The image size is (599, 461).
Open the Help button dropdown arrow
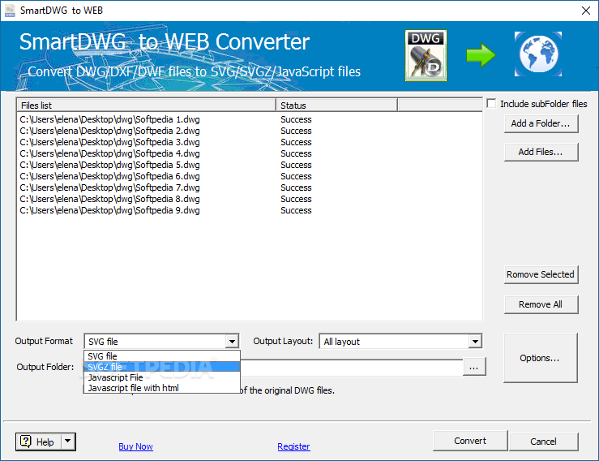point(67,442)
